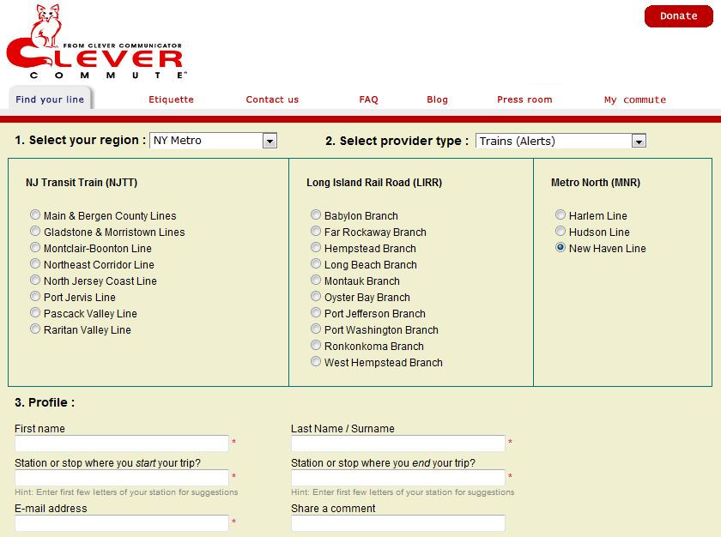Click the Share a comment field

pyautogui.click(x=398, y=523)
